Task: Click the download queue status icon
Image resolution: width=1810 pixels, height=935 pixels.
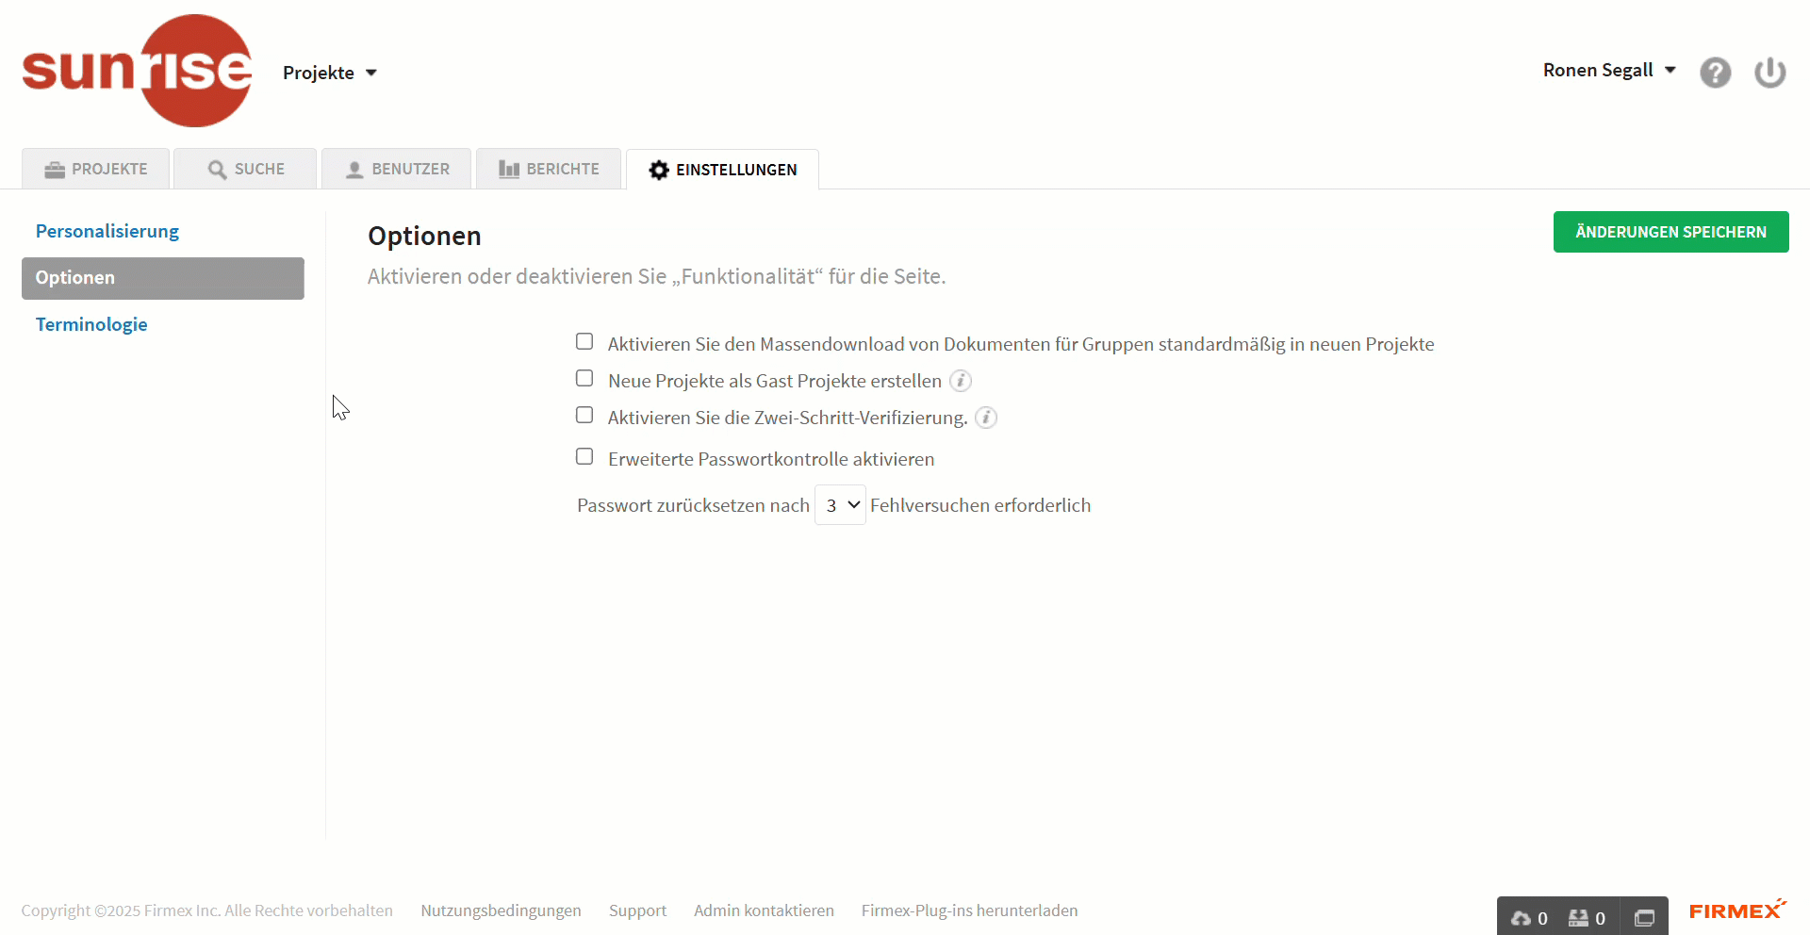Action: pyautogui.click(x=1578, y=918)
